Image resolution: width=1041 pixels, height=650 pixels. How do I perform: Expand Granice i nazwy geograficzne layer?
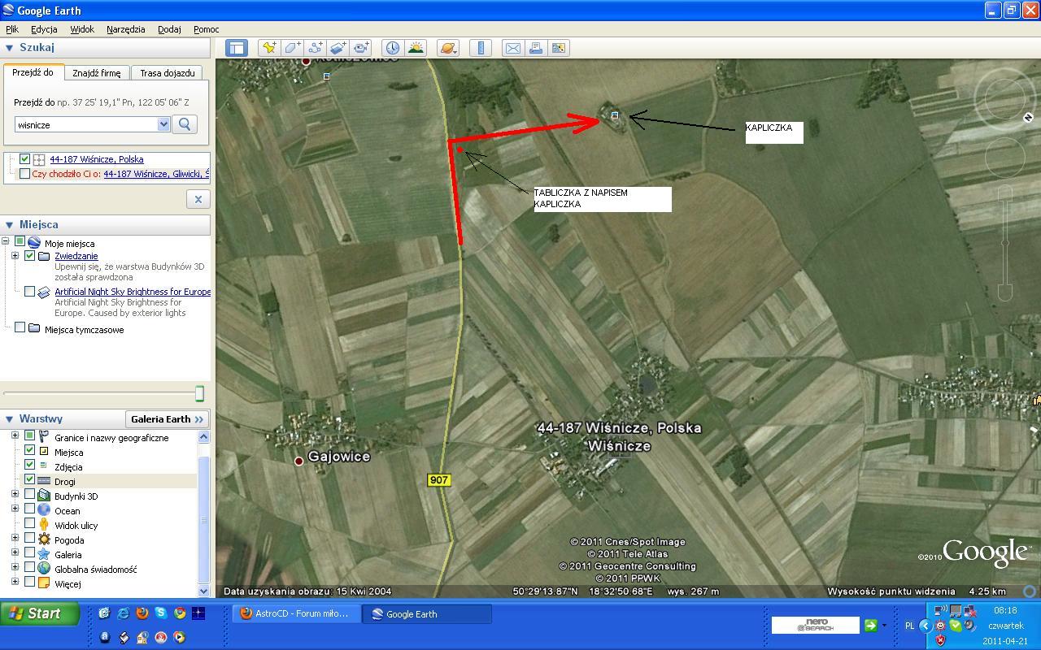click(x=15, y=436)
